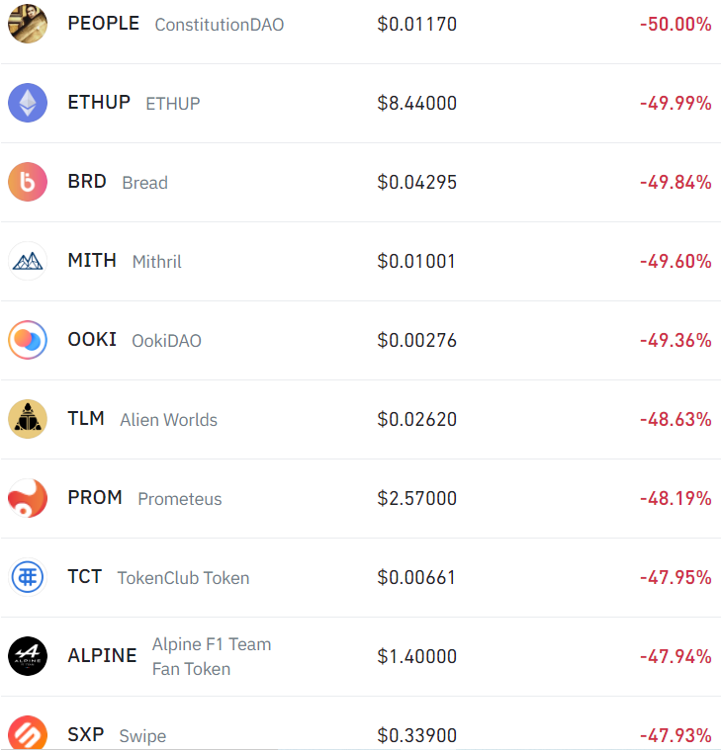Click the TLM Alien Worlds icon
The width and height of the screenshot is (722, 751).
28,419
